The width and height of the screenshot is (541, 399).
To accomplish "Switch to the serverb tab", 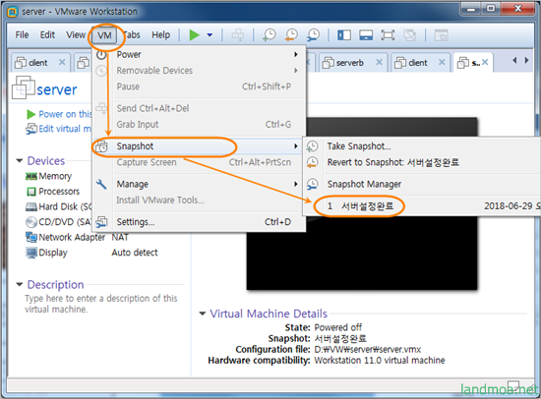I will pos(349,63).
